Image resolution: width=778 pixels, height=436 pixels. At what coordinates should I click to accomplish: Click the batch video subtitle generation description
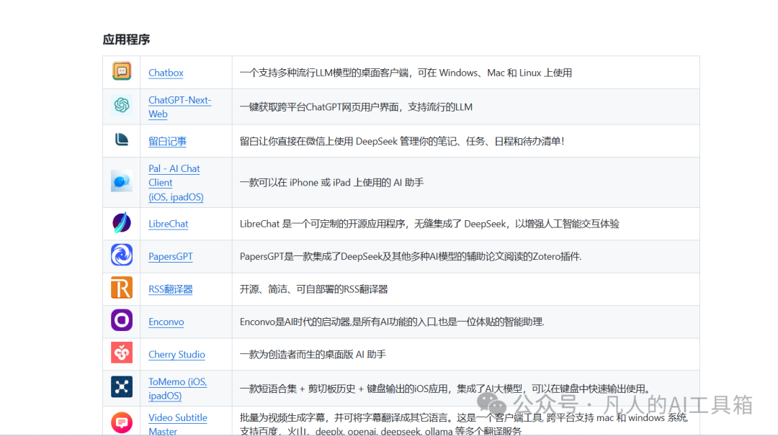click(464, 424)
